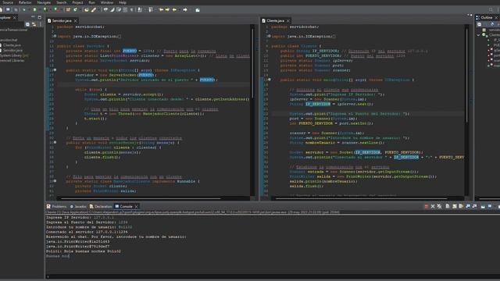The image size is (500, 281).
Task: Collapse All in Package Explorer toolbar
Action: 27,24
